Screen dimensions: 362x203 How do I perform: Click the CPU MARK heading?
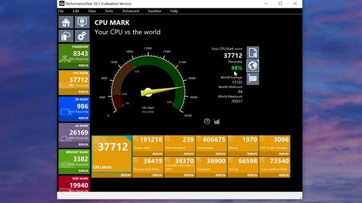point(112,23)
